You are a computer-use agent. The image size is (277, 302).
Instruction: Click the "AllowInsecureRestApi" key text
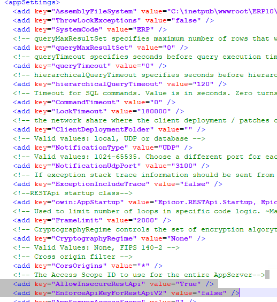point(98,284)
